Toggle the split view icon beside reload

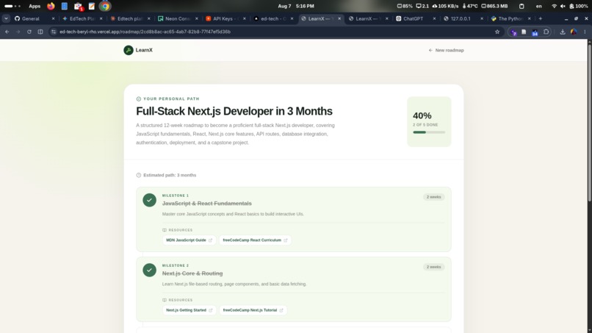tap(40, 32)
